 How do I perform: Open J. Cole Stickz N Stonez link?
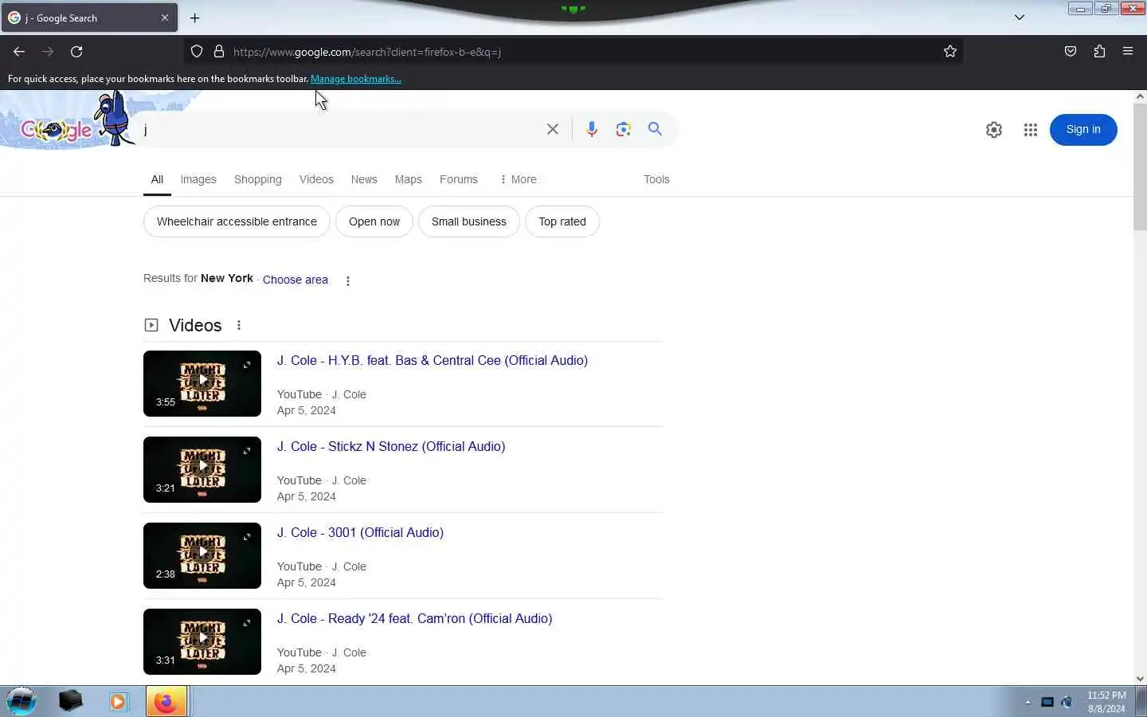tap(391, 446)
